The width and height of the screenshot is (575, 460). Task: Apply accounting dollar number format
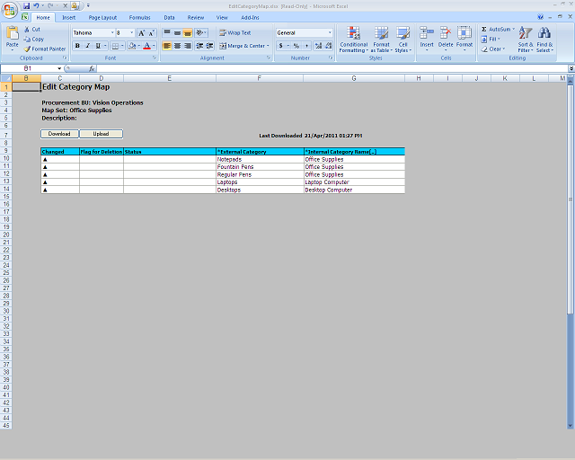[281, 46]
